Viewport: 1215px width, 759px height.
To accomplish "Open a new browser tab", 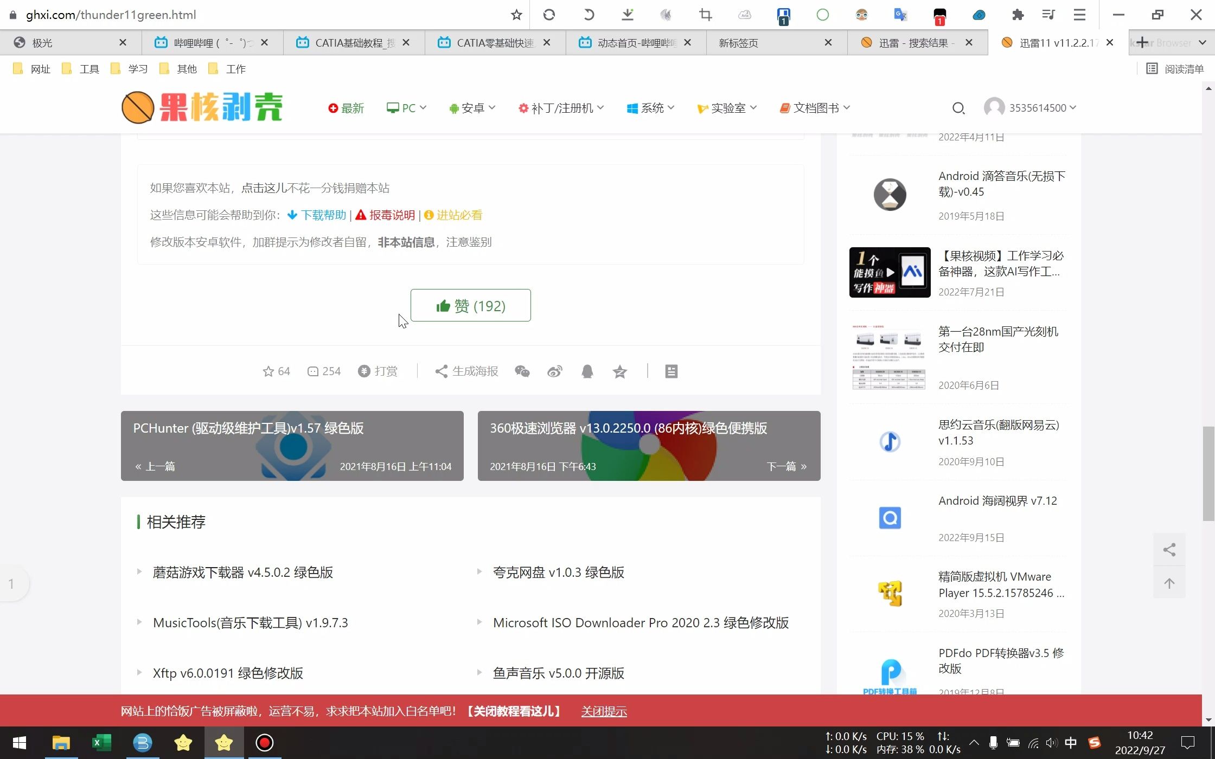I will coord(1142,42).
